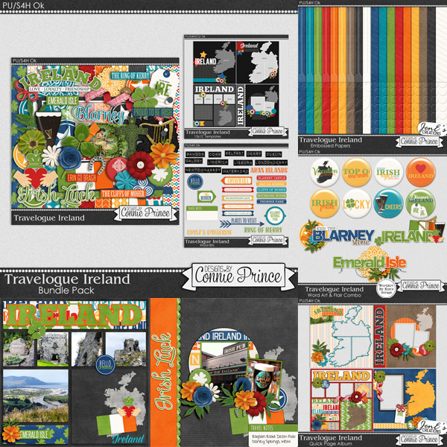Select the quick page with red-framed Ireland title
447x447 pixels.
click(x=341, y=399)
